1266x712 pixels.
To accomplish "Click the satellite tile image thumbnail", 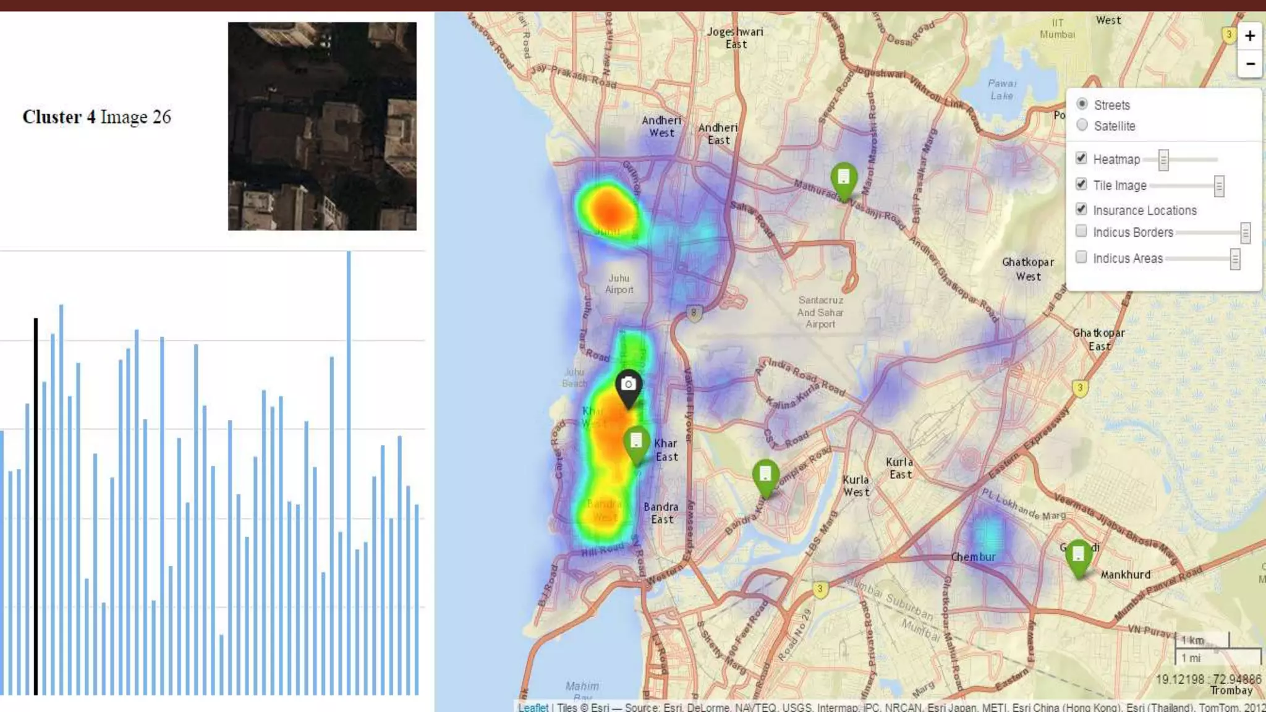I will pyautogui.click(x=322, y=126).
